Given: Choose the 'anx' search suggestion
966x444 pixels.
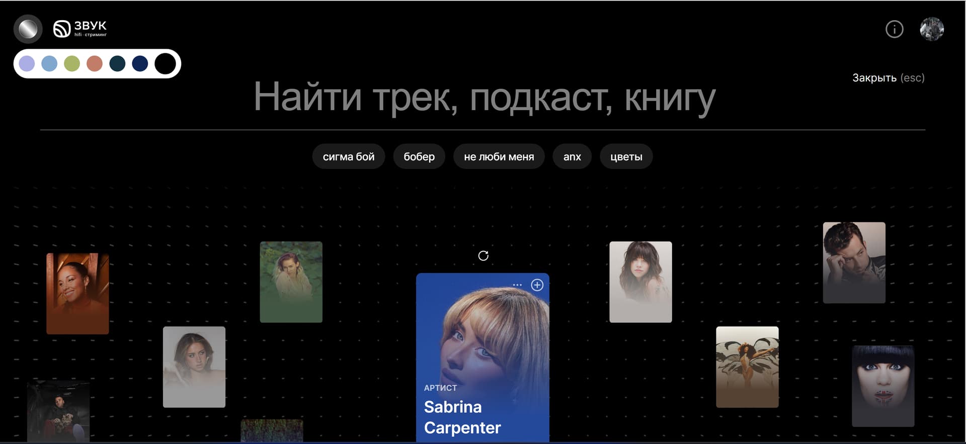Looking at the screenshot, I should coord(572,156).
